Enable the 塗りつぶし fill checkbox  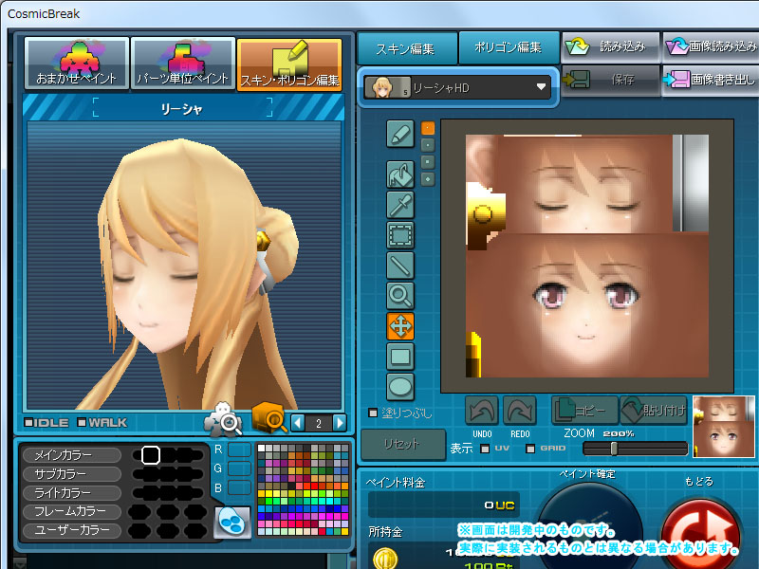(372, 413)
